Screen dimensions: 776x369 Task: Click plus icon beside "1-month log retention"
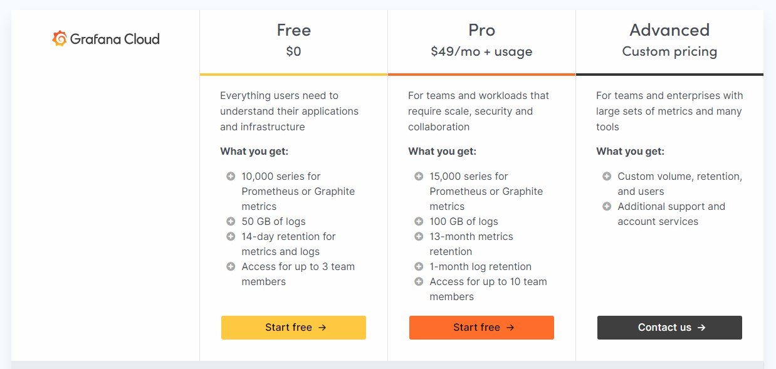point(419,266)
